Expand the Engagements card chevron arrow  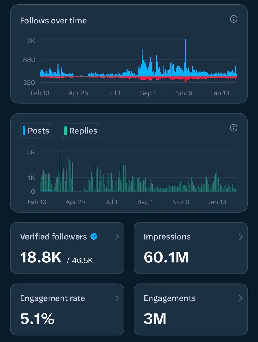pos(241,298)
